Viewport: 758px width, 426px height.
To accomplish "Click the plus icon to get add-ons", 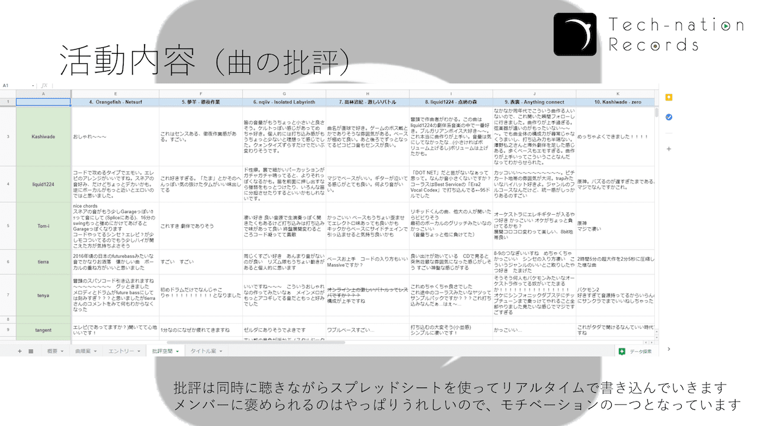I will (x=669, y=149).
